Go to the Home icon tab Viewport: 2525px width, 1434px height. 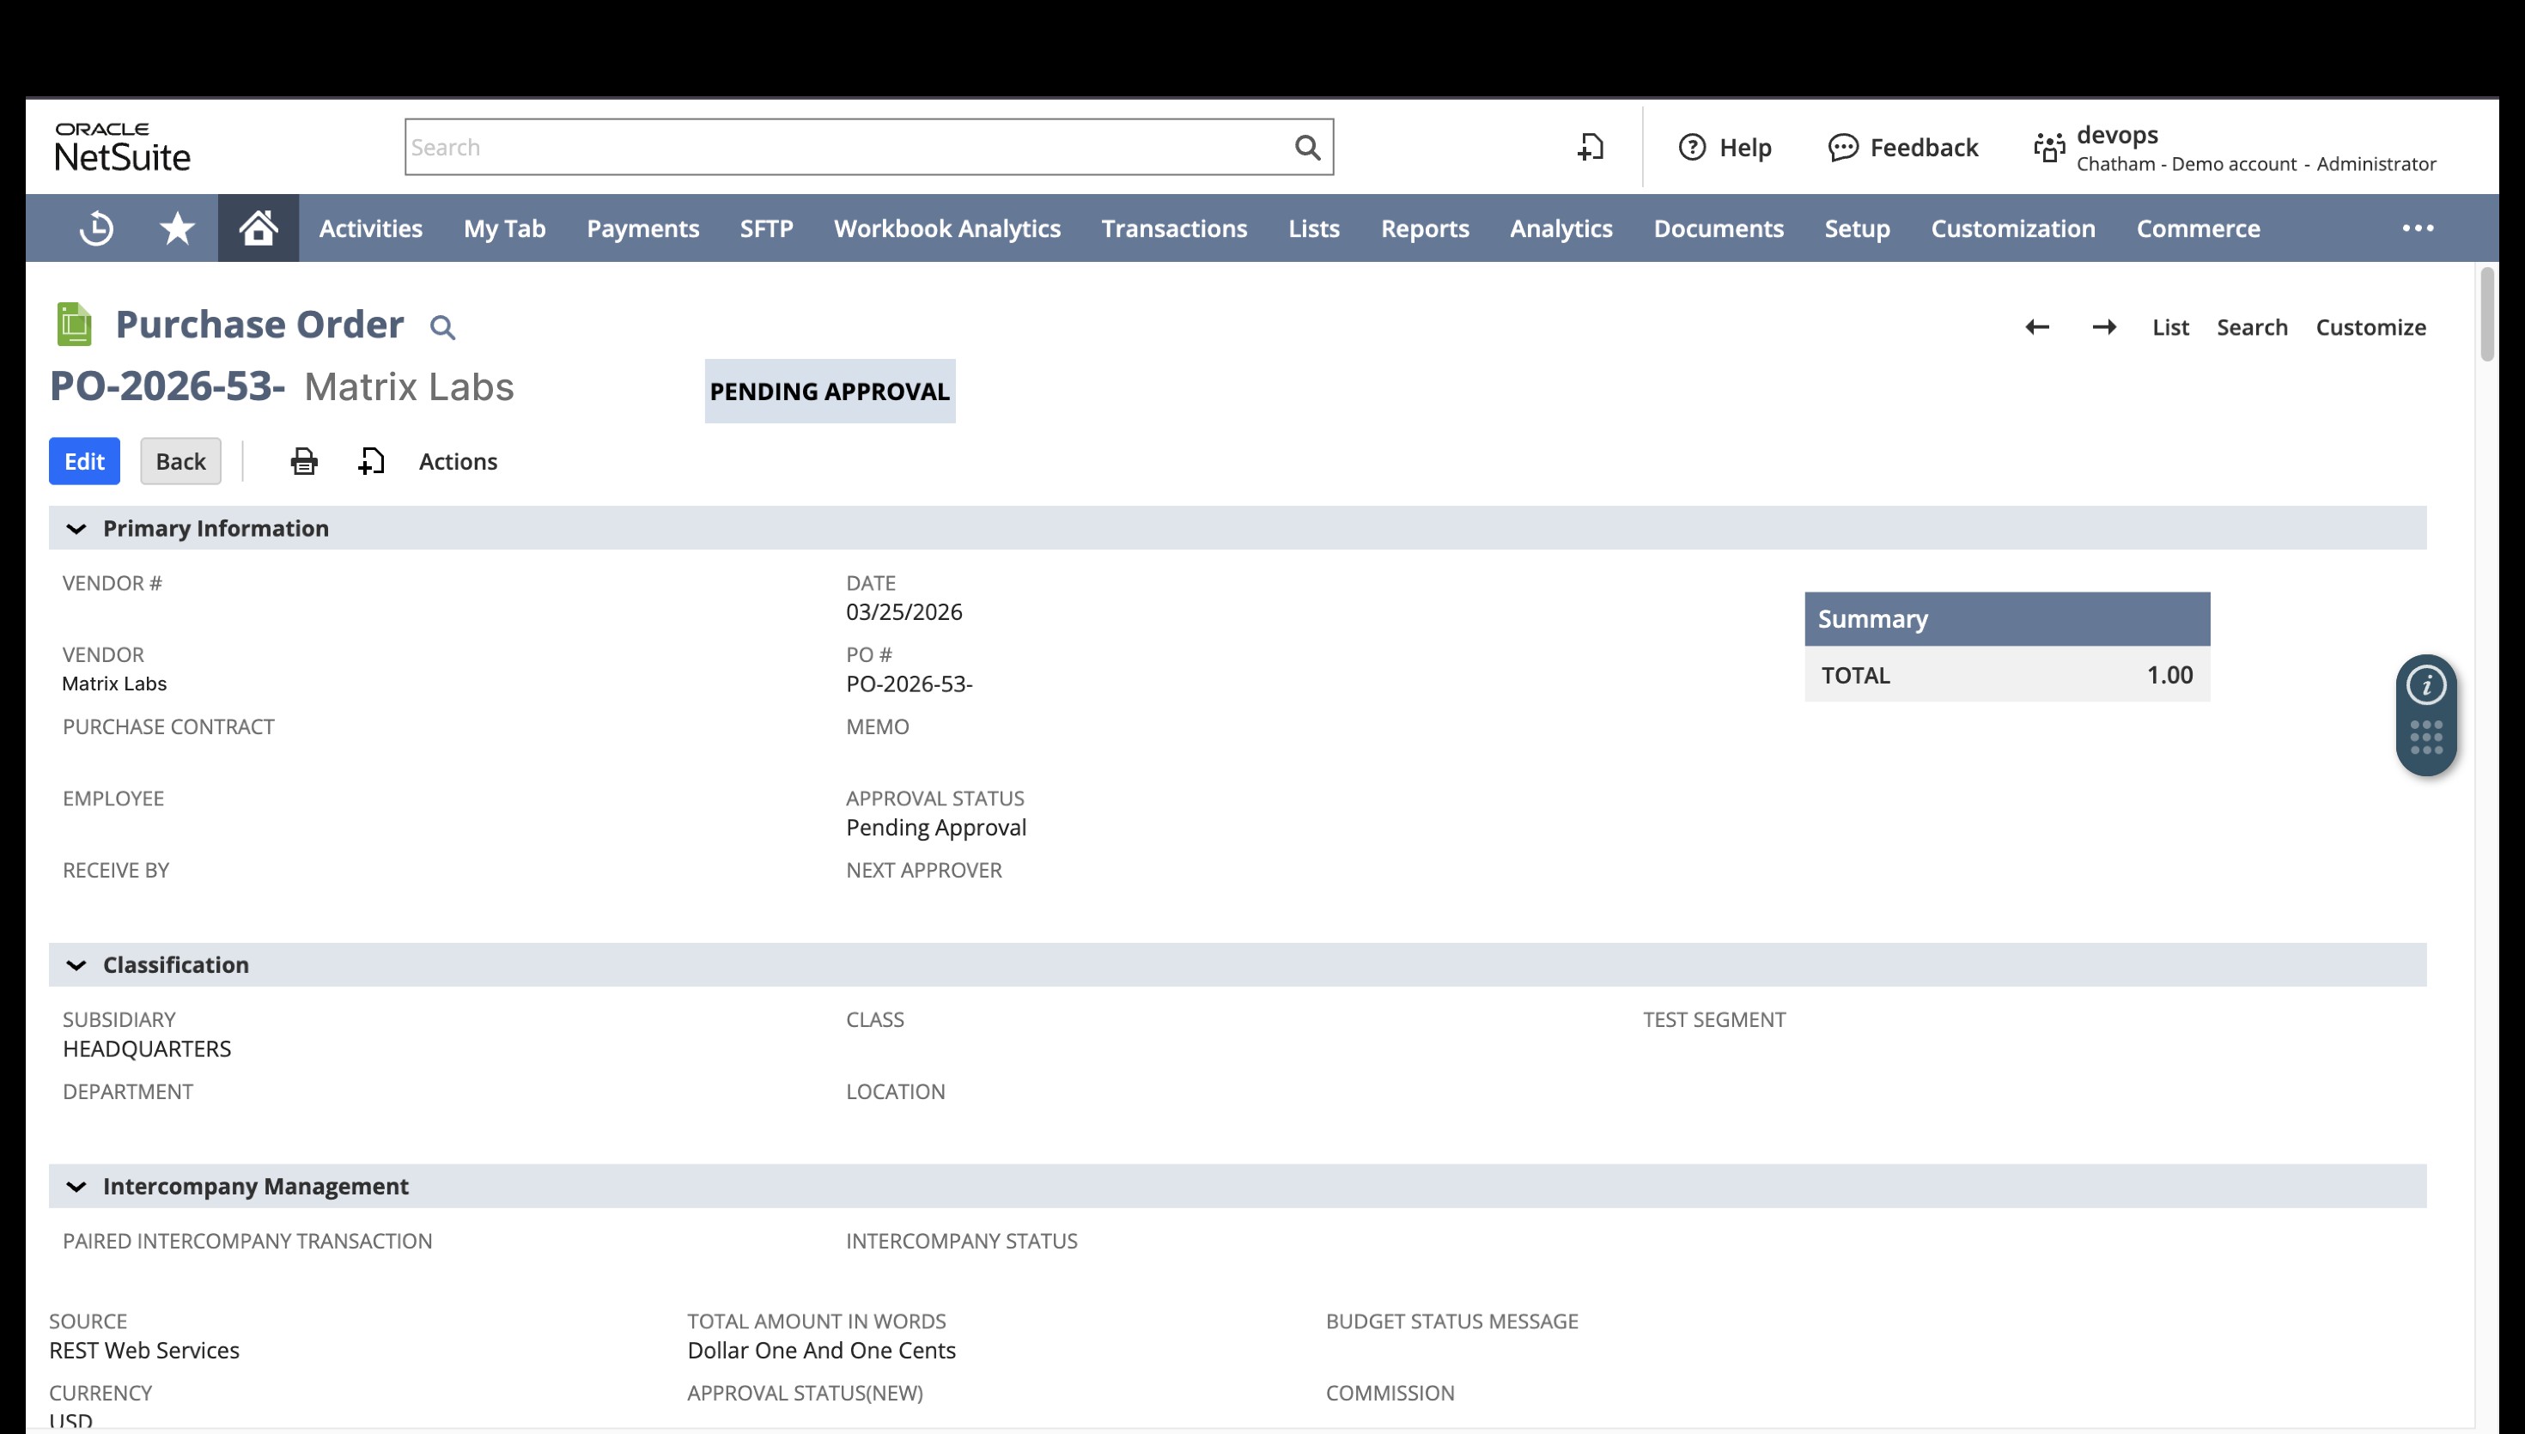point(258,228)
